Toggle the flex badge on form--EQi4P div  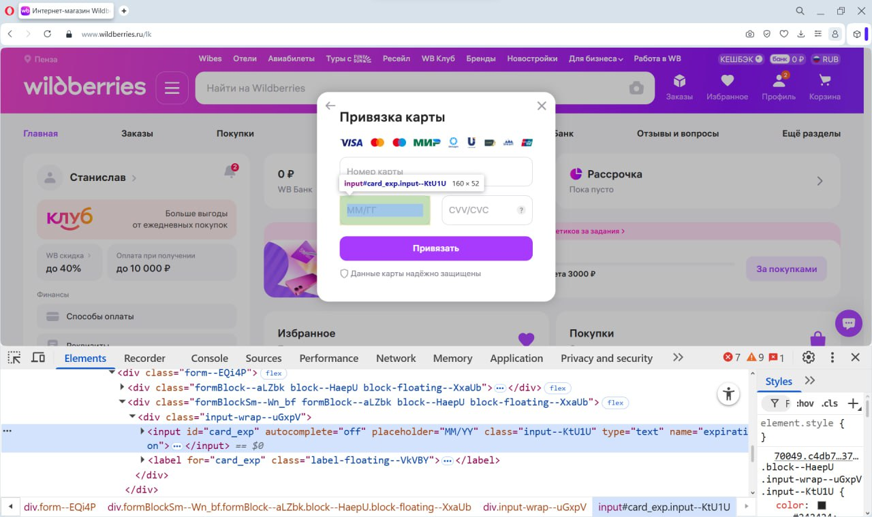point(274,373)
